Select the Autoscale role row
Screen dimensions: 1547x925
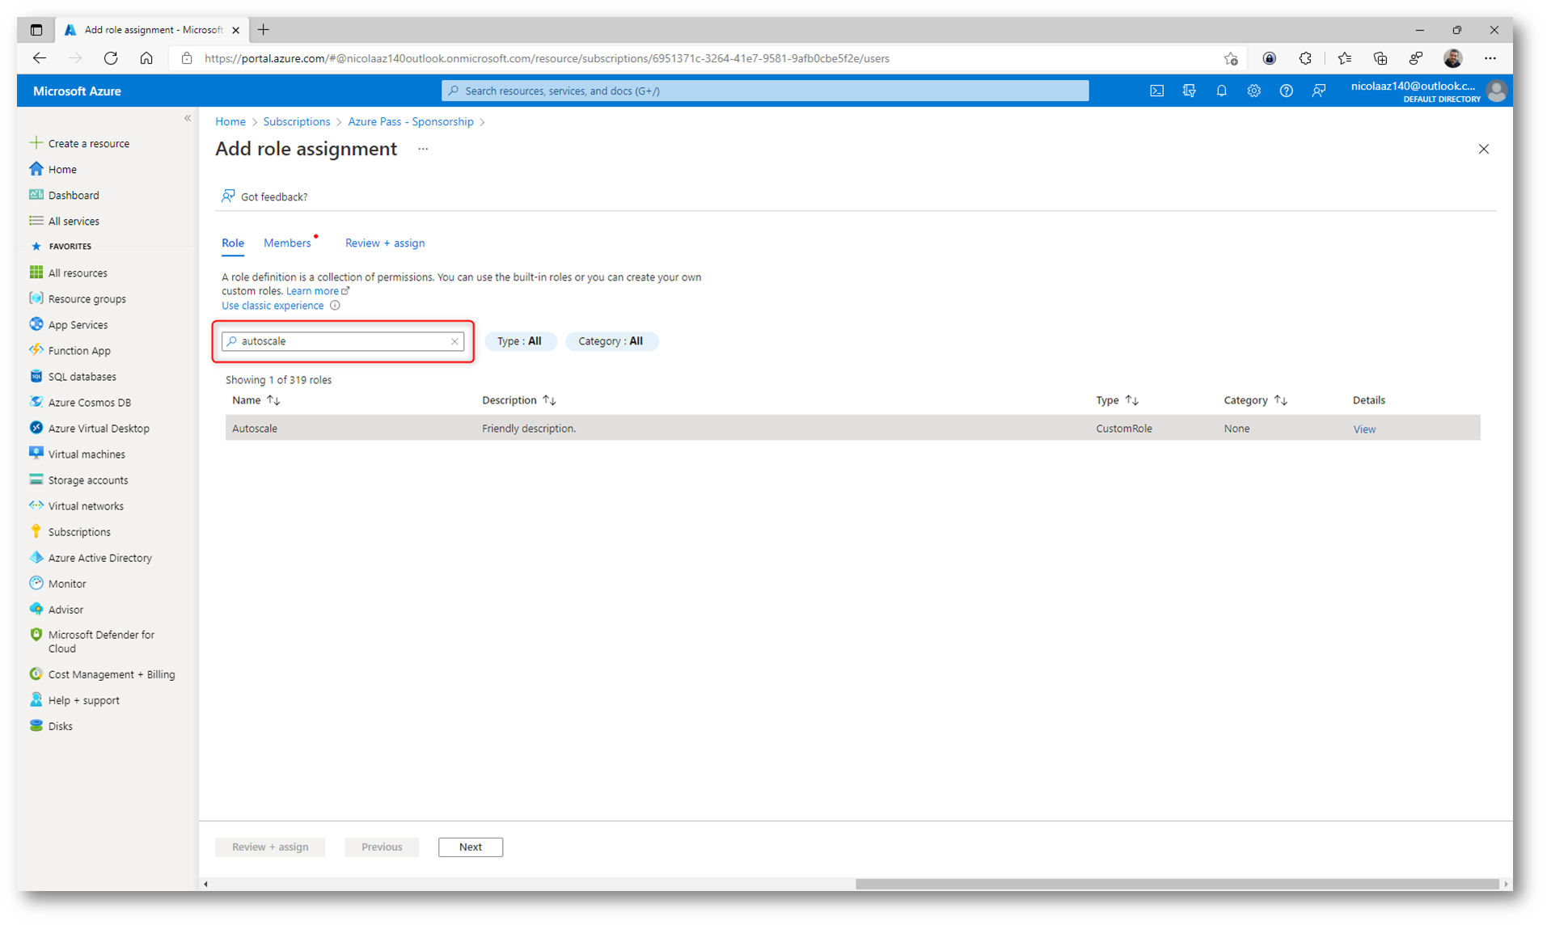point(852,428)
